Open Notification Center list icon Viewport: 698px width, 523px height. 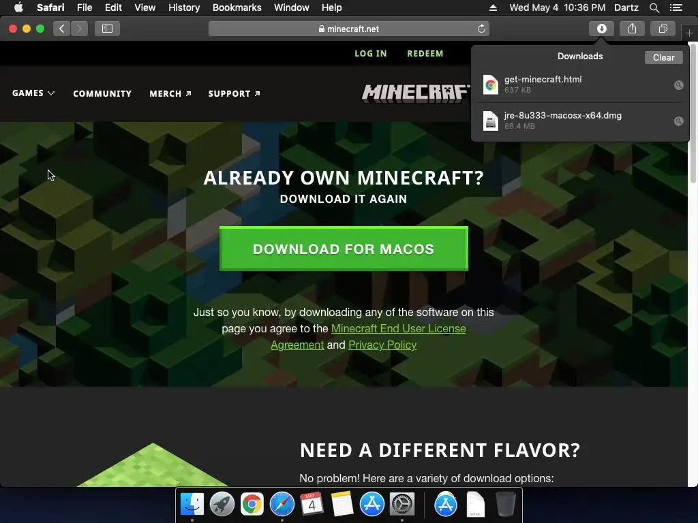tap(676, 7)
